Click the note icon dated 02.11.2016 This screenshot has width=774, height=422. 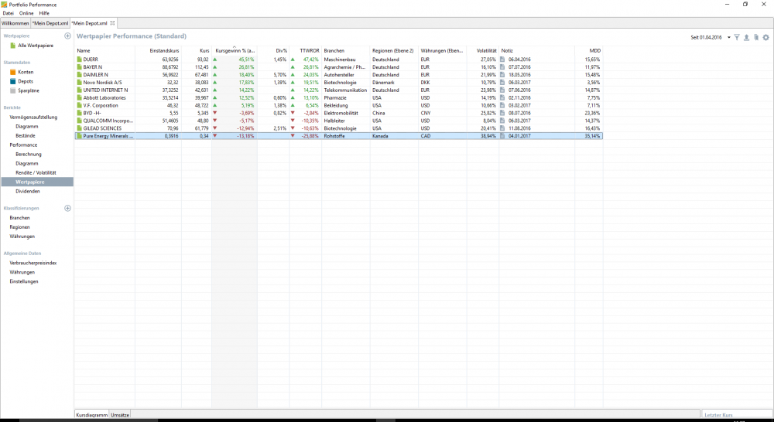(502, 97)
